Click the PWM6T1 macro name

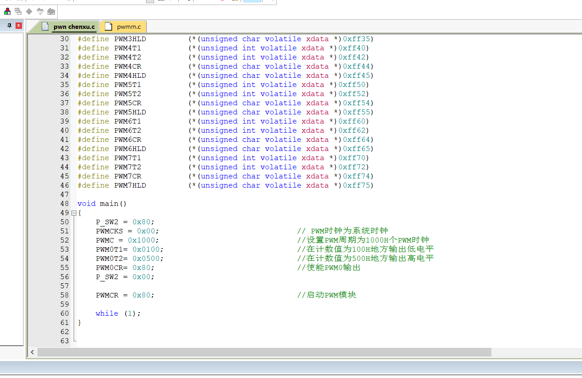(x=128, y=121)
